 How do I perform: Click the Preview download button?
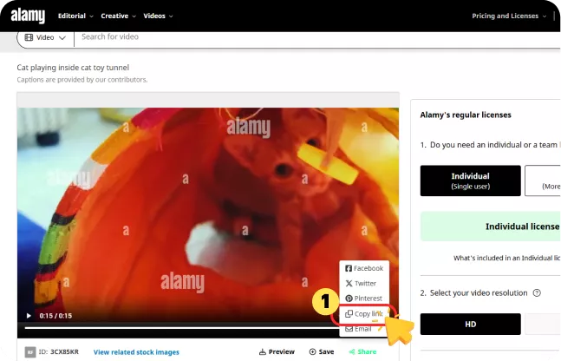[x=277, y=351]
